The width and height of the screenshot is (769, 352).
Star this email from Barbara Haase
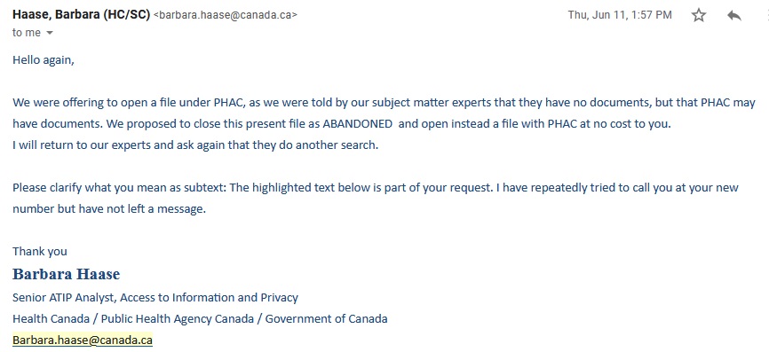[698, 15]
